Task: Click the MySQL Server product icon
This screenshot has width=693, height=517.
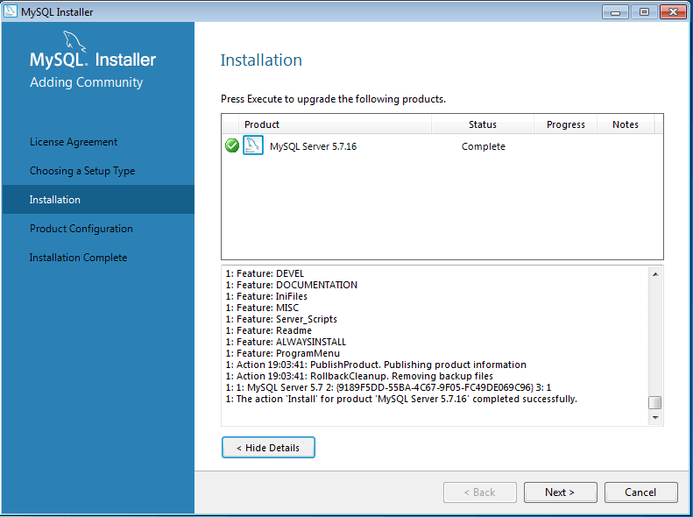Action: click(x=253, y=145)
